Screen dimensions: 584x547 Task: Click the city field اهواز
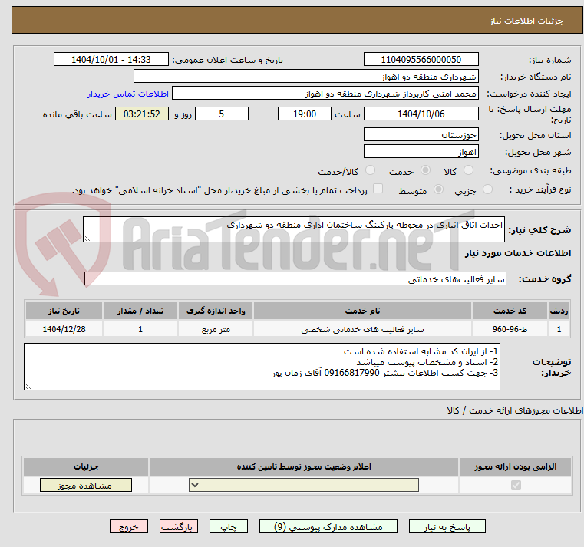click(421, 152)
